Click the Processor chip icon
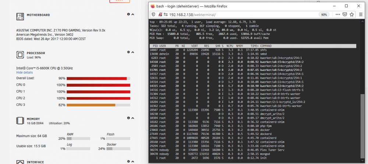This screenshot has width=368, height=164. 20,55
